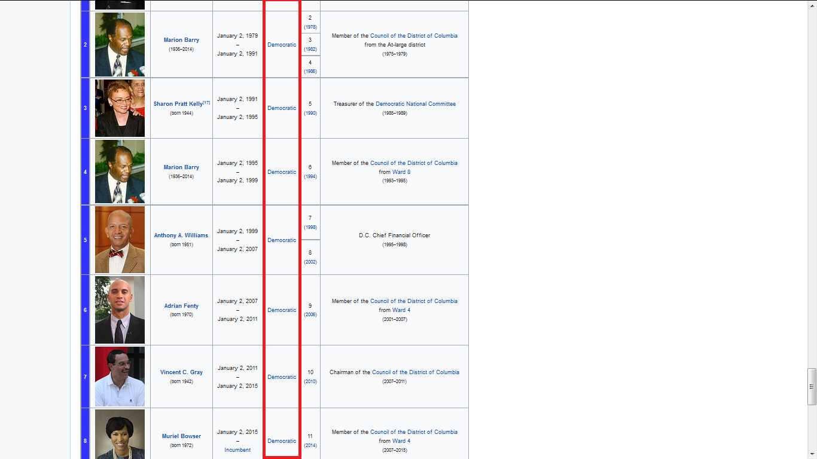
Task: Open the 1998 election link
Action: click(310, 228)
